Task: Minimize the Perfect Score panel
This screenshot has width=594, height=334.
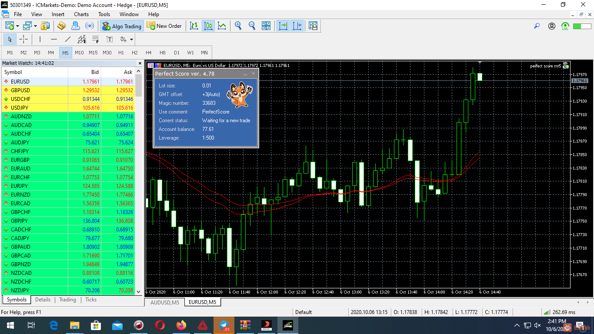Action: (245, 74)
